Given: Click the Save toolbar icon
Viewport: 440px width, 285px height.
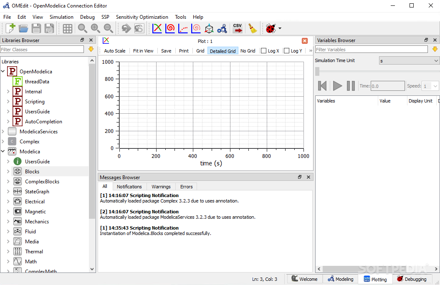Looking at the screenshot, I should pos(36,28).
